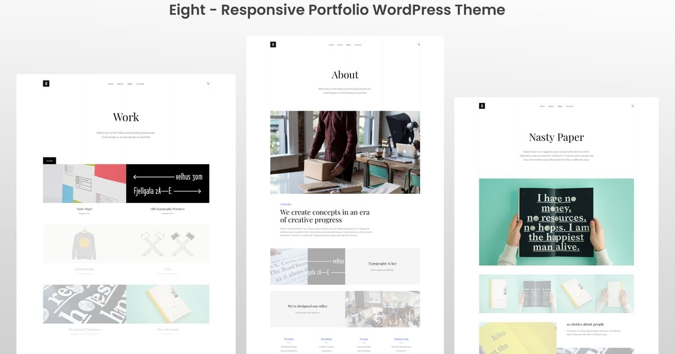Open Home in the Nasty Paper page menu

542,106
